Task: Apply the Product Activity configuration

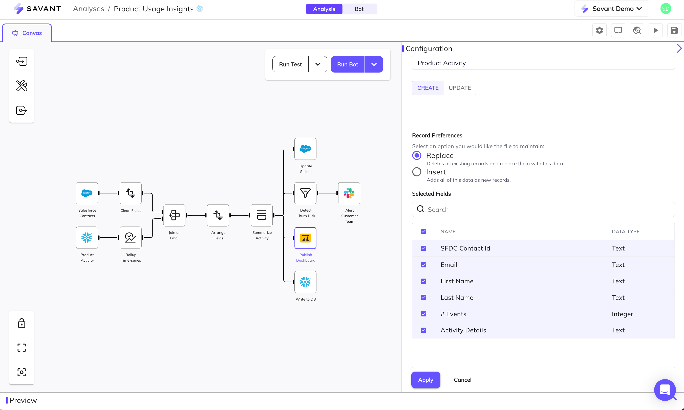Action: (425, 380)
